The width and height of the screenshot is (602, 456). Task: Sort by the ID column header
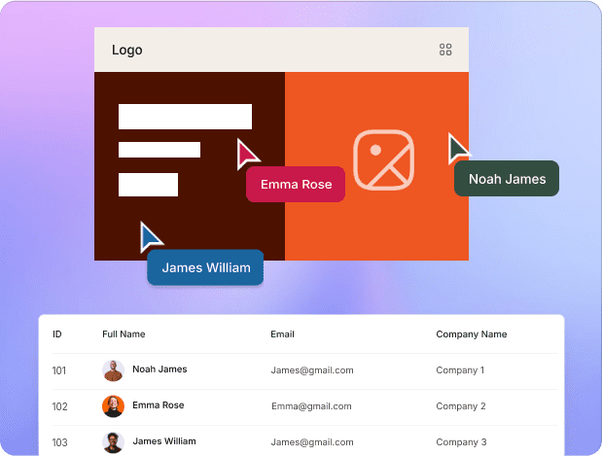[x=57, y=334]
